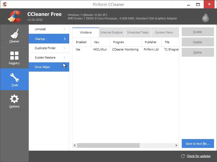Click the truncated C:\Program file path cell

click(x=171, y=49)
